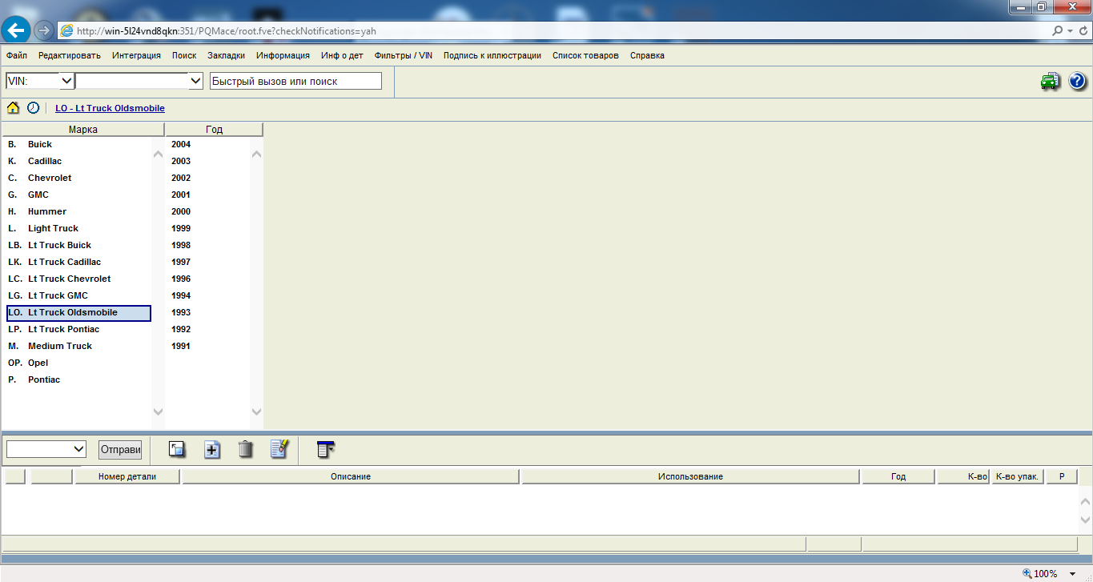This screenshot has width=1093, height=582.
Task: Refresh the page with the reload icon
Action: click(x=1082, y=31)
